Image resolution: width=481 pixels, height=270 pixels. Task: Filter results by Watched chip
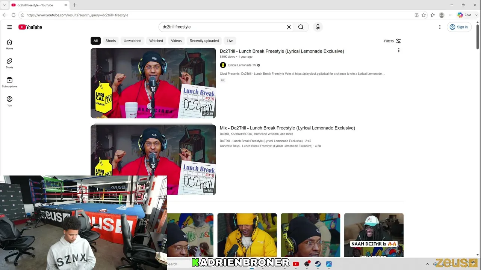point(156,41)
